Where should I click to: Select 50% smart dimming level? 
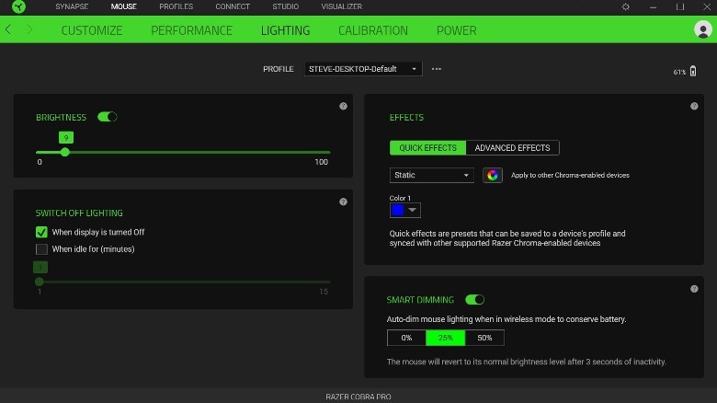click(484, 338)
